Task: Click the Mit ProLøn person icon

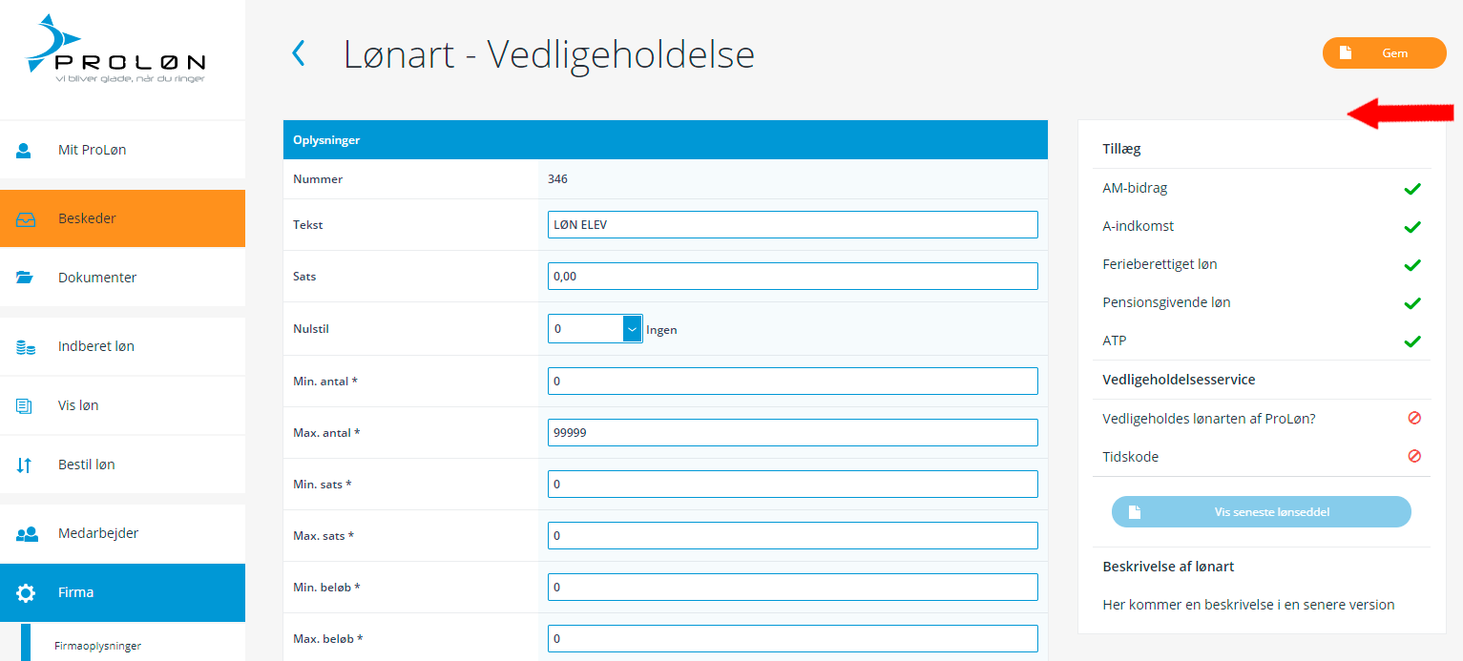Action: coord(25,150)
